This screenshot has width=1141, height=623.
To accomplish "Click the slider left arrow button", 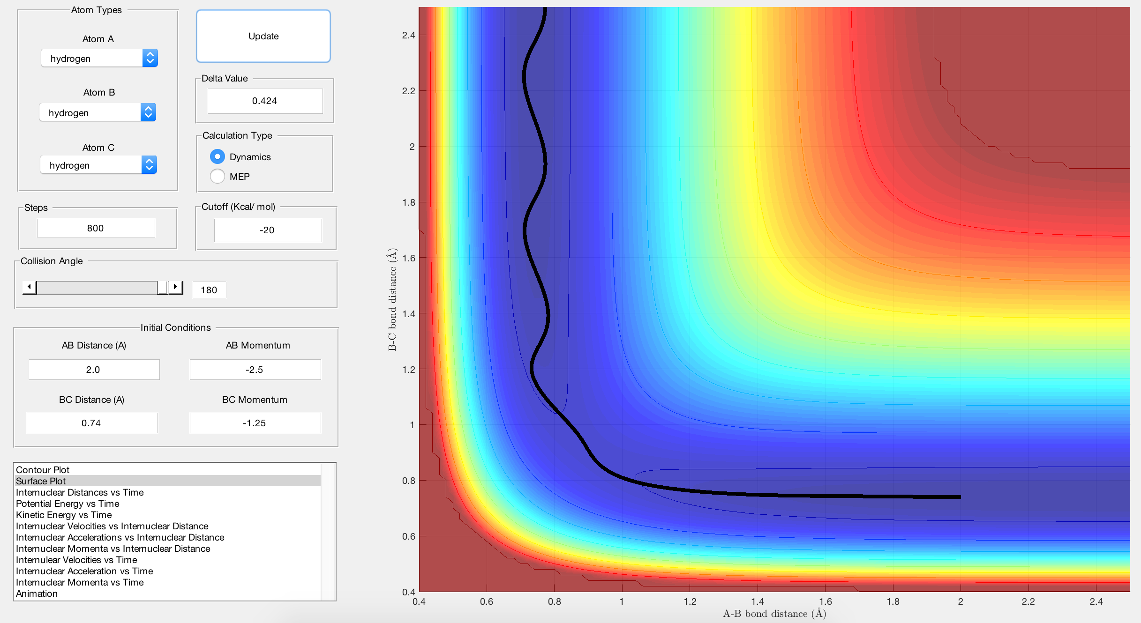I will 30,287.
